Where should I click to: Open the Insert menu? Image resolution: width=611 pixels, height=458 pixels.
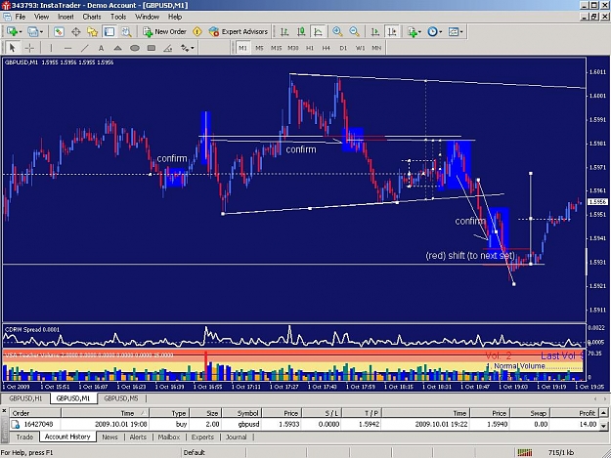tap(65, 17)
